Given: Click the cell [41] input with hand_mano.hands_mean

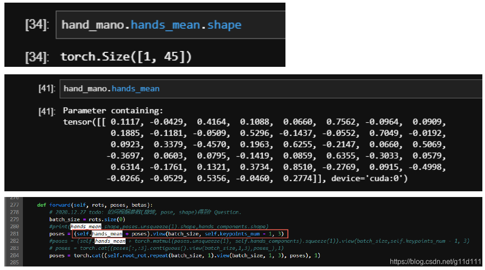Looking at the screenshot, I should coord(271,89).
